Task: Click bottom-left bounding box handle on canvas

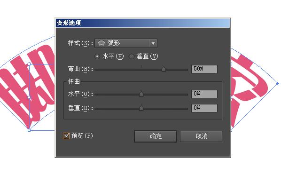Action: pyautogui.click(x=29, y=130)
